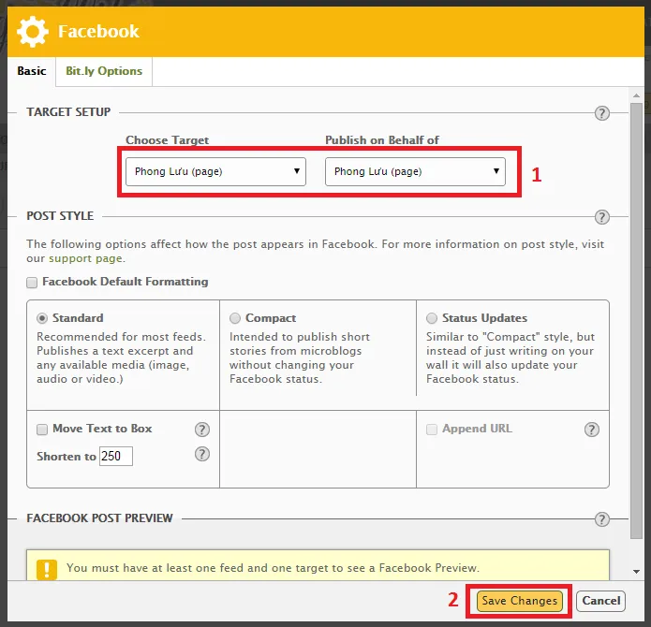Click the Shorten to input field
Viewport: 651px width, 627px height.
point(116,457)
